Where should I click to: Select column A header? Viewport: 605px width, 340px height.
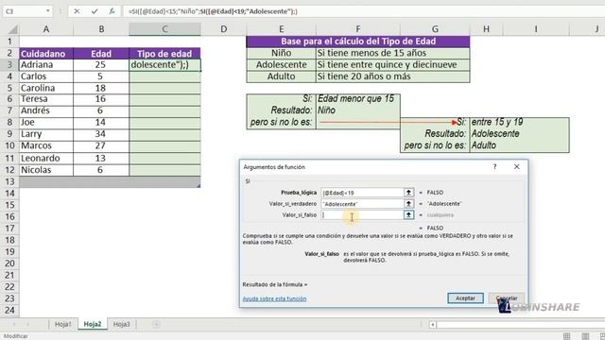(46, 29)
